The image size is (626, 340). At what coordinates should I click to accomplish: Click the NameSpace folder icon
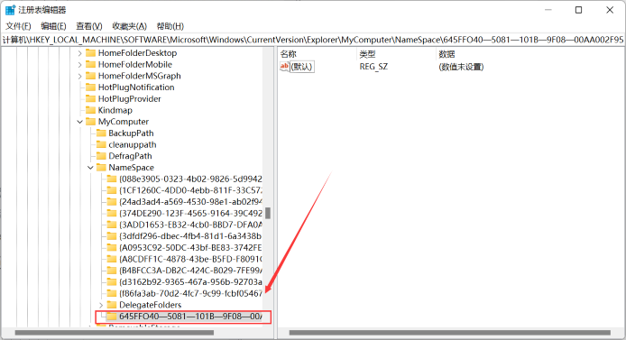point(101,168)
